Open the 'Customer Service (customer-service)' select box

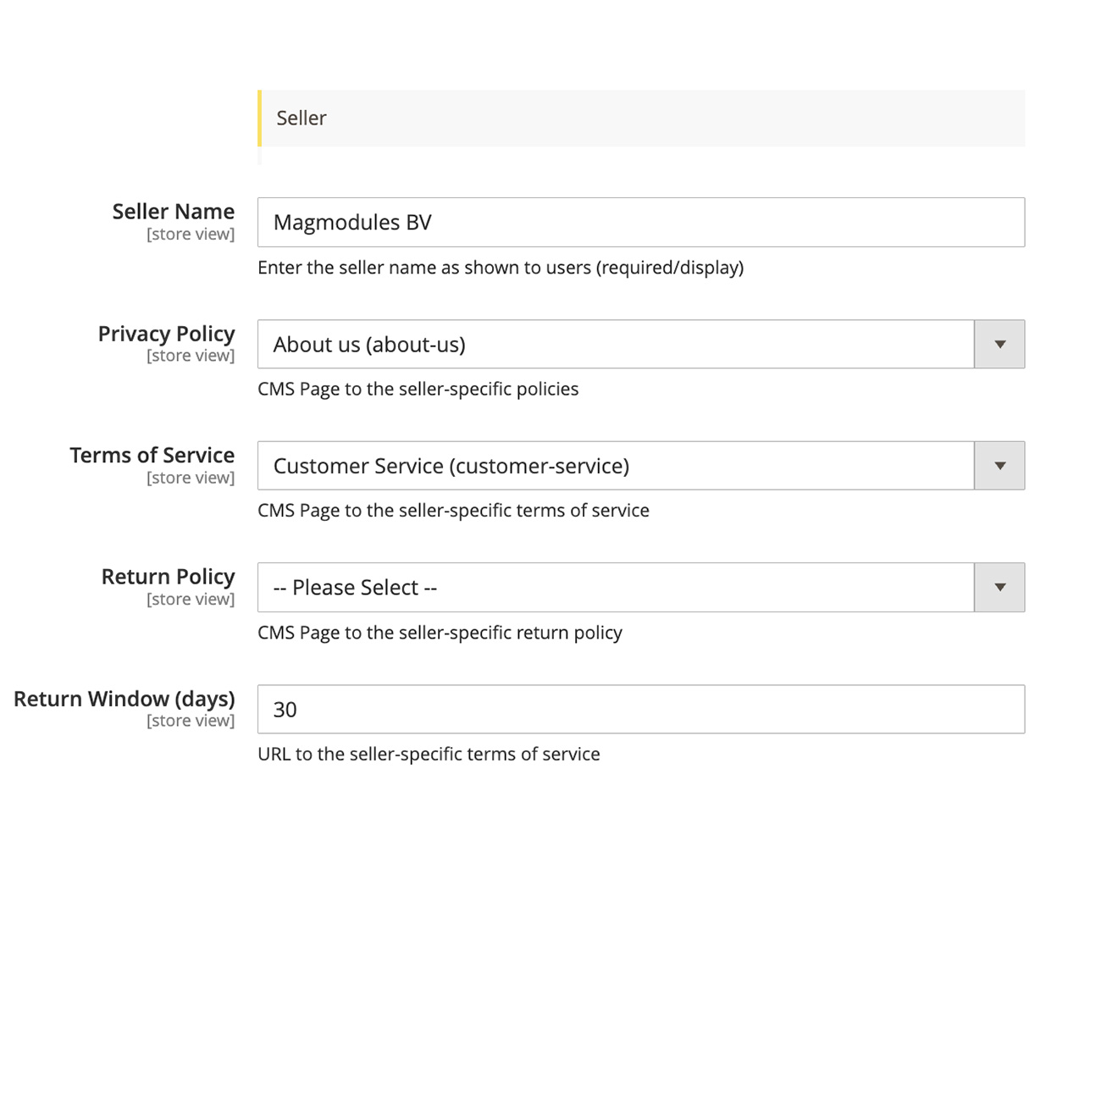click(615, 466)
